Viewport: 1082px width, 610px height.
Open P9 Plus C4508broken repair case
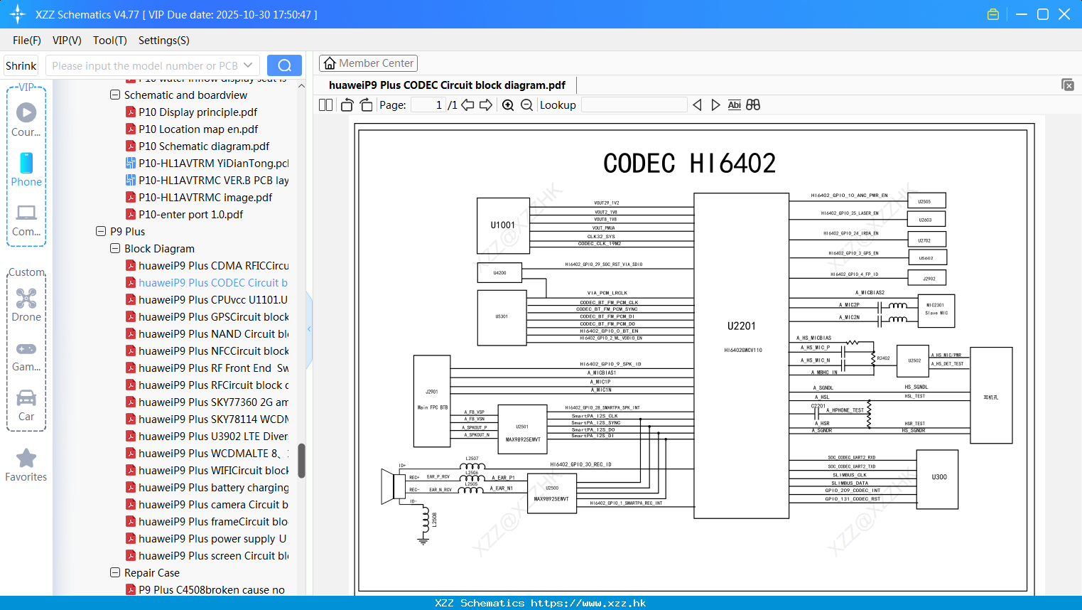click(205, 589)
